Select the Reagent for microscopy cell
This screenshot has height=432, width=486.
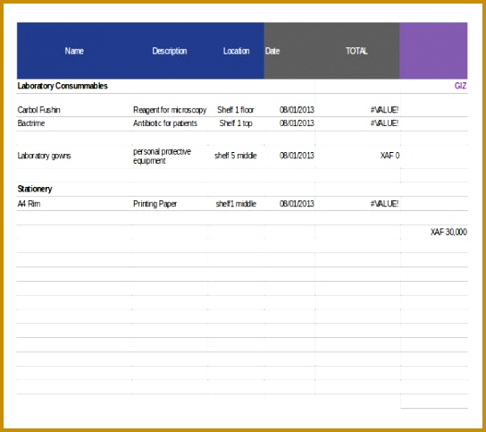[170, 110]
